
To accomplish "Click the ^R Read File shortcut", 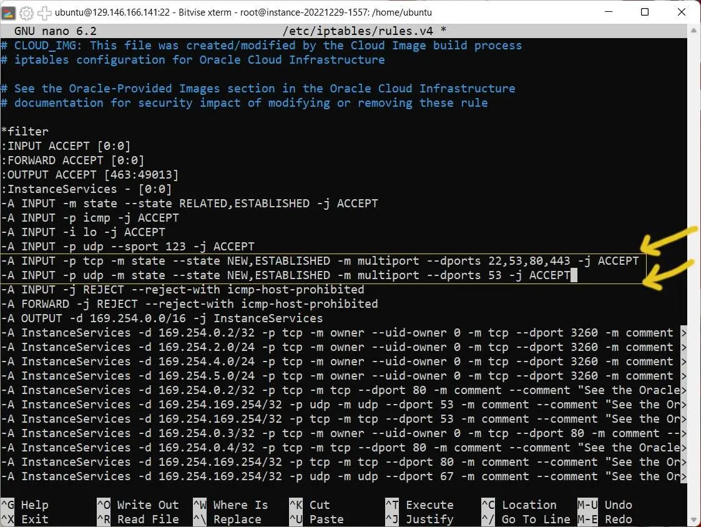I will point(138,519).
